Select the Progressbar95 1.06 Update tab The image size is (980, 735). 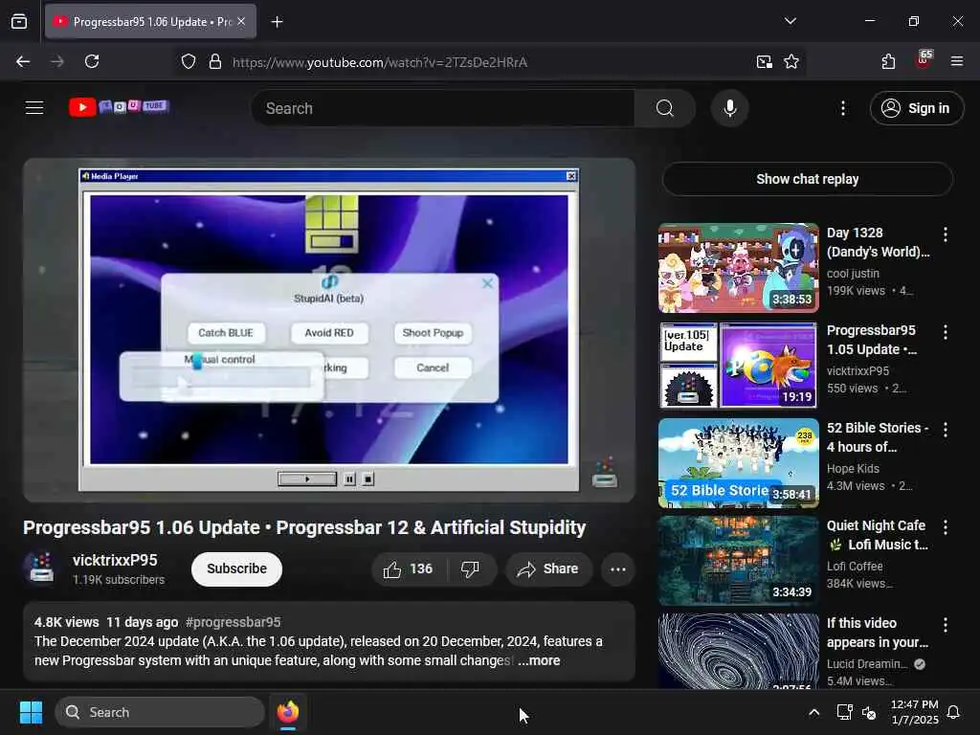(150, 21)
